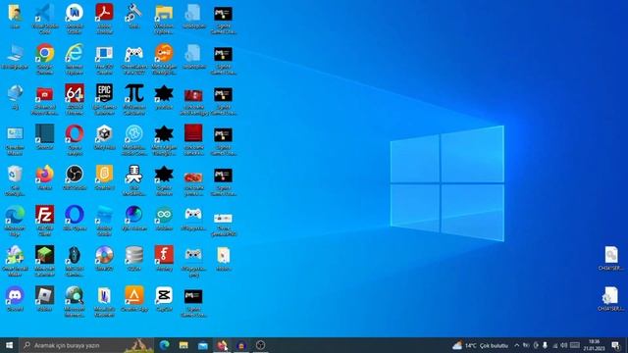Select the Logitech mouse desktop shortcut
This screenshot has width=628, height=353.
pos(75,261)
